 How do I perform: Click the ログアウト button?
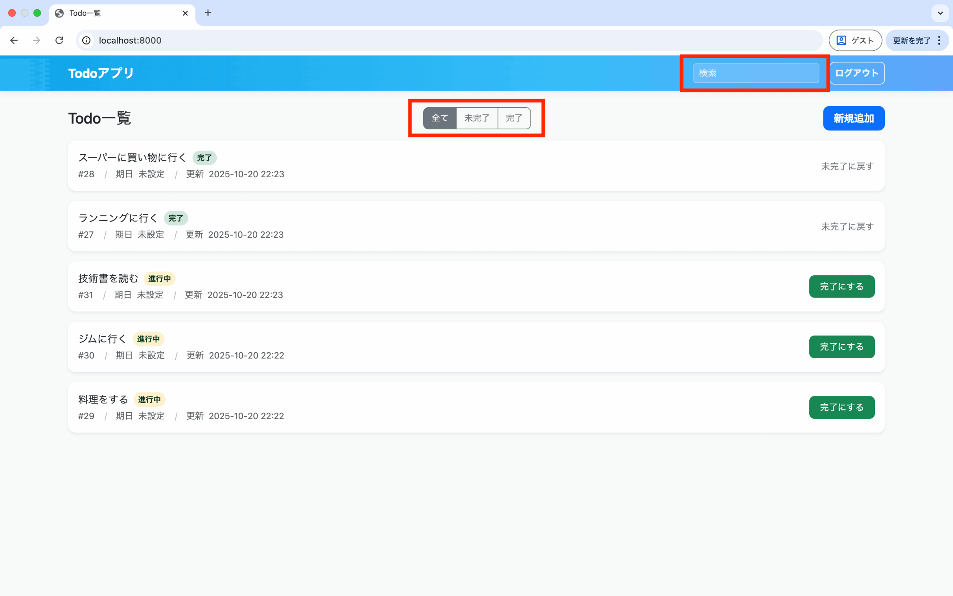[x=857, y=73]
